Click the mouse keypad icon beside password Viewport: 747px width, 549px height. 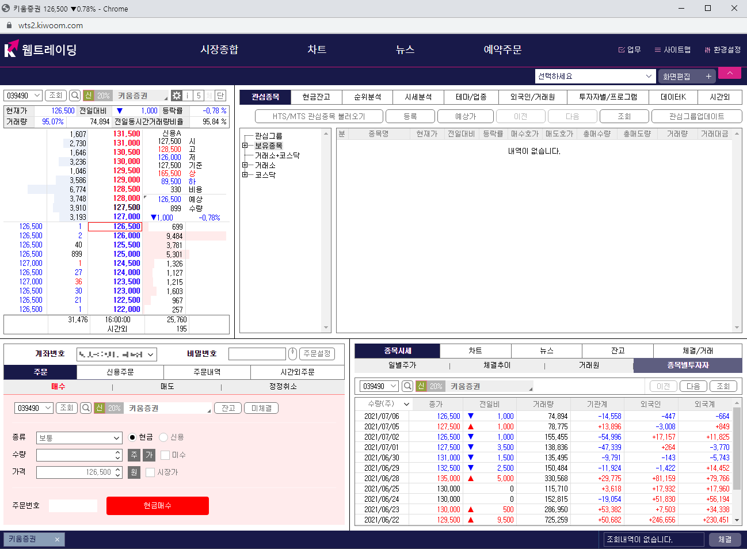(x=292, y=353)
